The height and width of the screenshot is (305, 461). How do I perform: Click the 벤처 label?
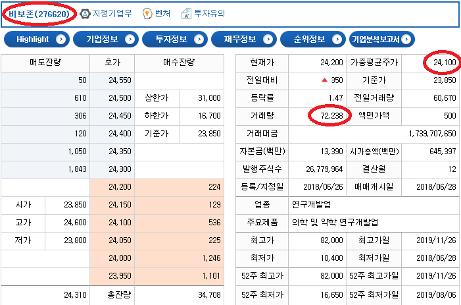[163, 13]
